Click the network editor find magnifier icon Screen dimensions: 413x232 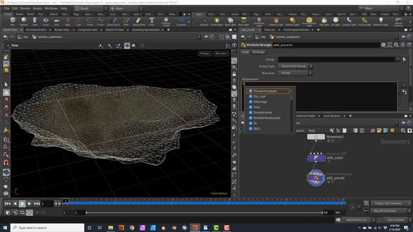point(403,130)
